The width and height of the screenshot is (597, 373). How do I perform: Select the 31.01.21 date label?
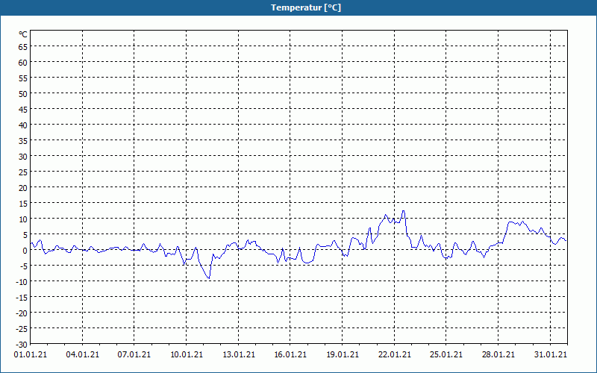(550, 355)
